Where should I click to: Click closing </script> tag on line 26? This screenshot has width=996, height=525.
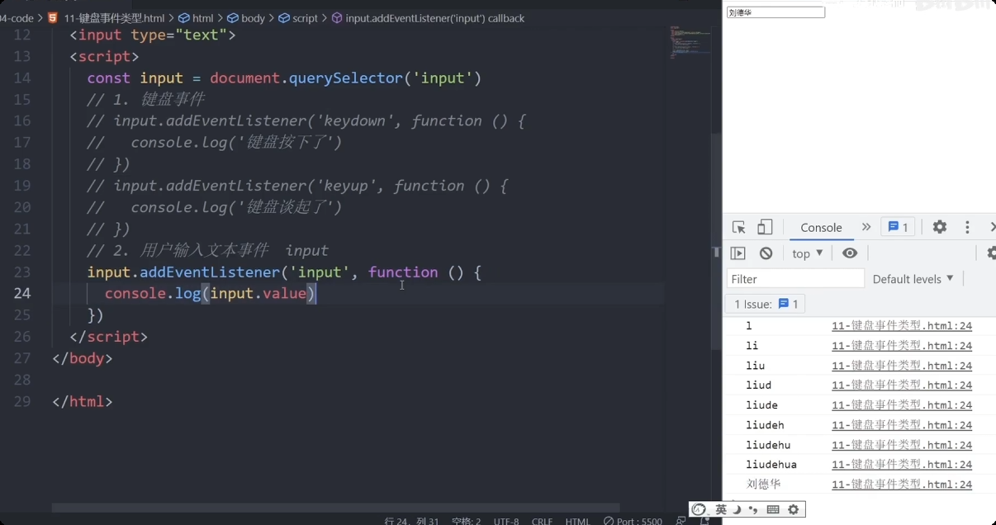coord(109,337)
